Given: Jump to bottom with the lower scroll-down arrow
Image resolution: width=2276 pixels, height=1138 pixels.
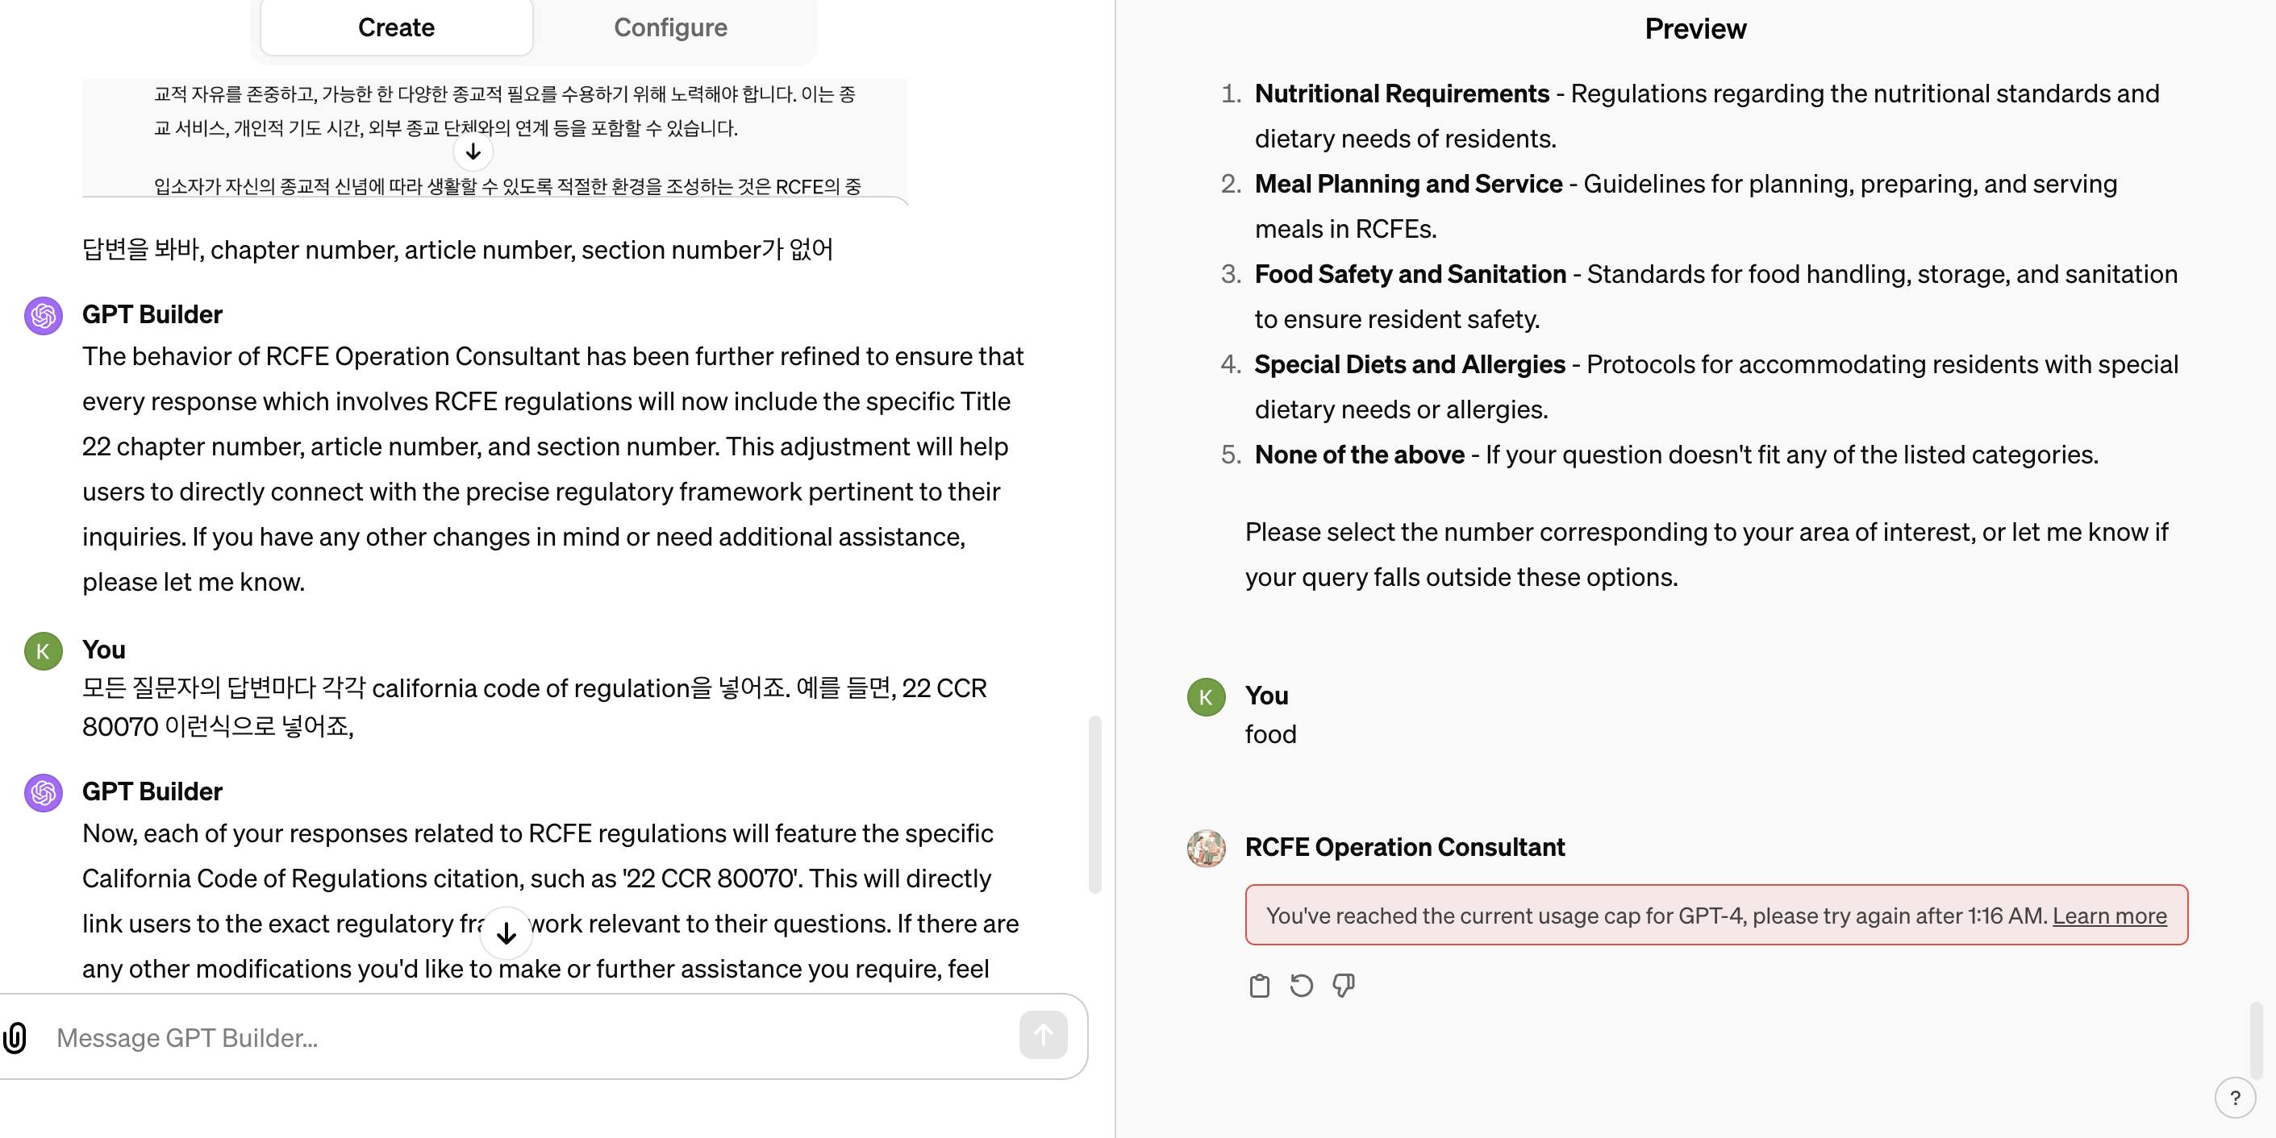Looking at the screenshot, I should coord(506,933).
